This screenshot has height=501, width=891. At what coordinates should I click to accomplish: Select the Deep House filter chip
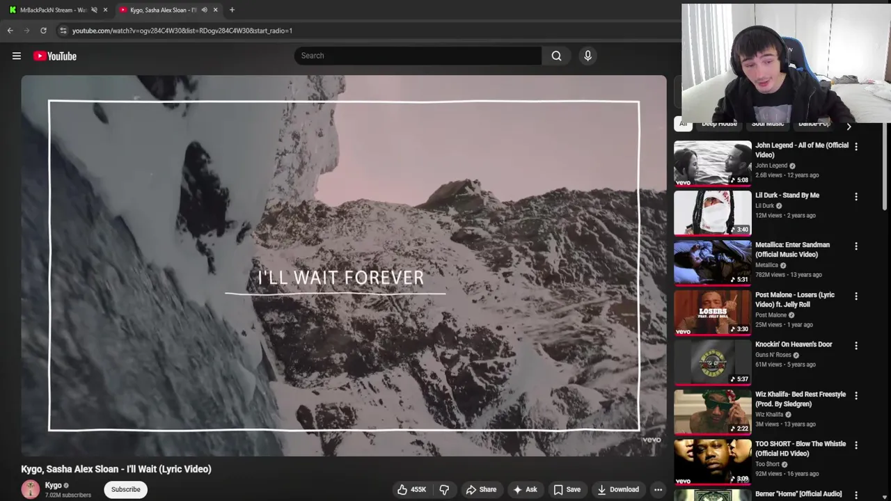(719, 124)
